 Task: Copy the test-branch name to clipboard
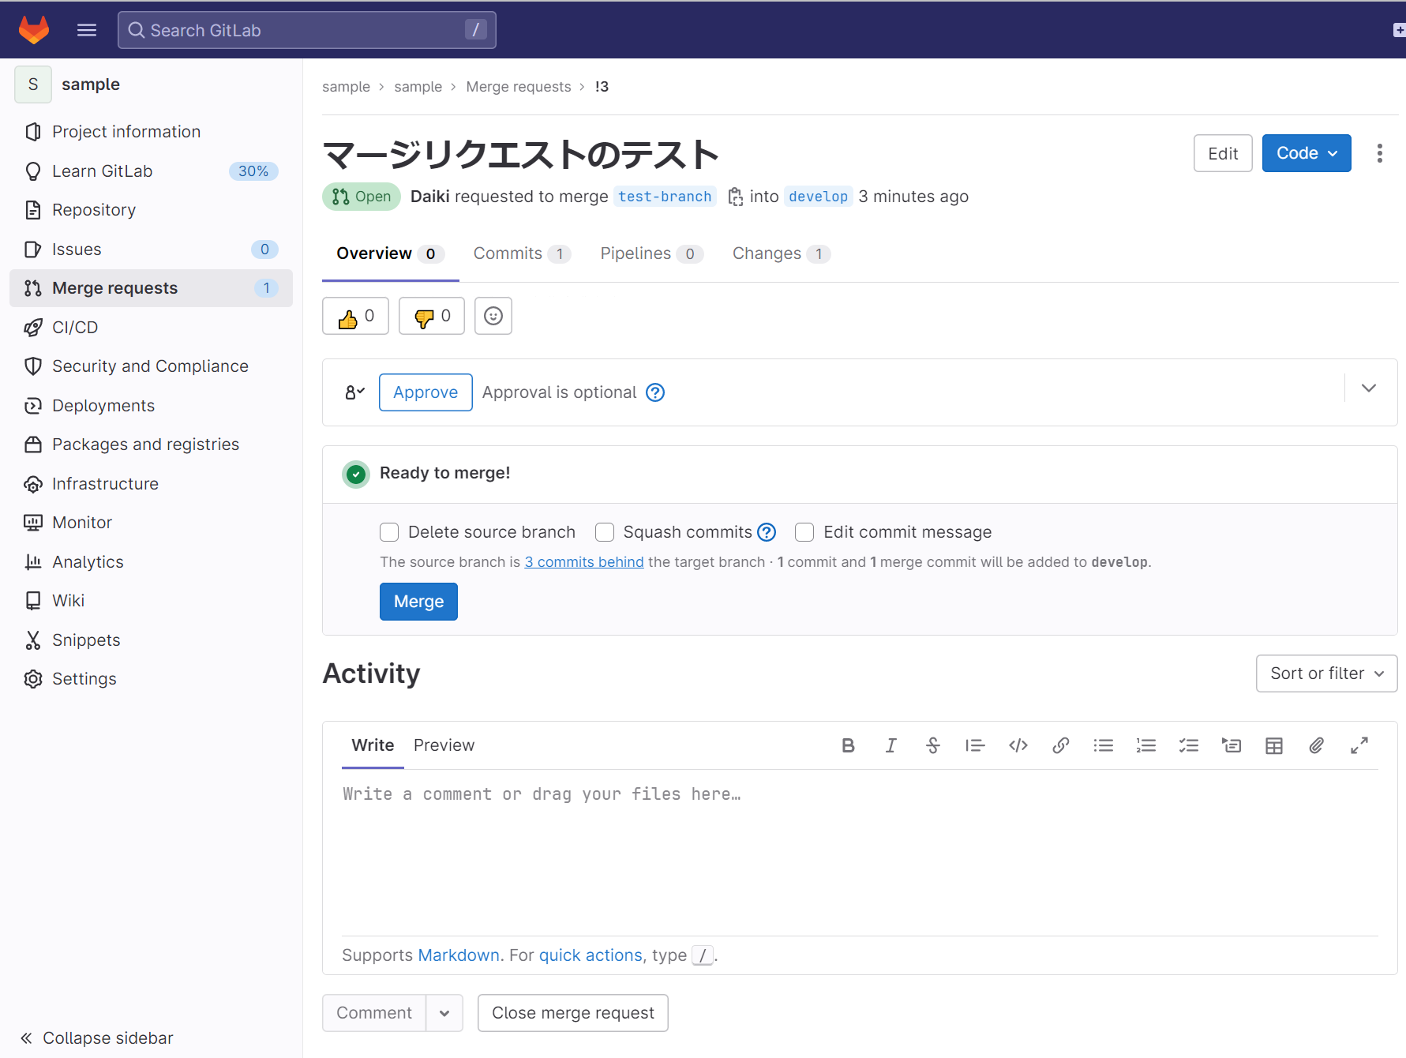click(x=734, y=197)
